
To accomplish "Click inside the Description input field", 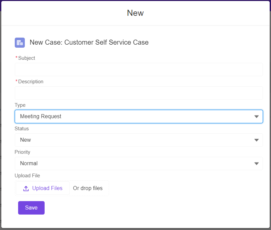I will pyautogui.click(x=139, y=93).
